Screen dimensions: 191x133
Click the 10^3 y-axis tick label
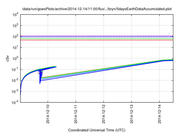coord(15,26)
